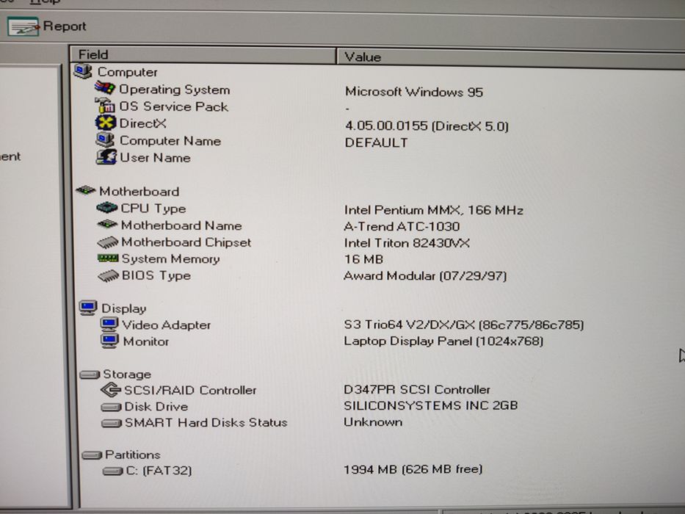Image resolution: width=685 pixels, height=514 pixels.
Task: Click the System Memory RAM icon
Action: [108, 258]
